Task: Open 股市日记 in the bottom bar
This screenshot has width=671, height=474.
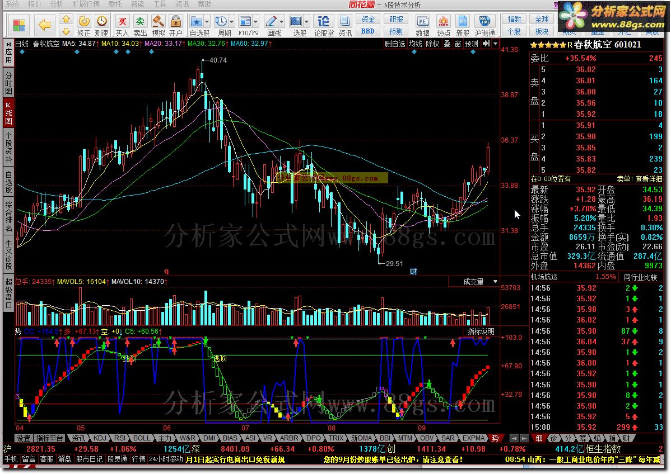Action: [x=90, y=459]
